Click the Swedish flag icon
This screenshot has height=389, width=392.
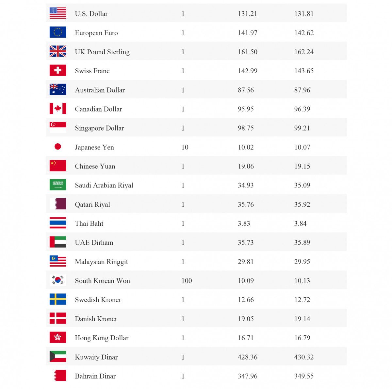click(58, 299)
